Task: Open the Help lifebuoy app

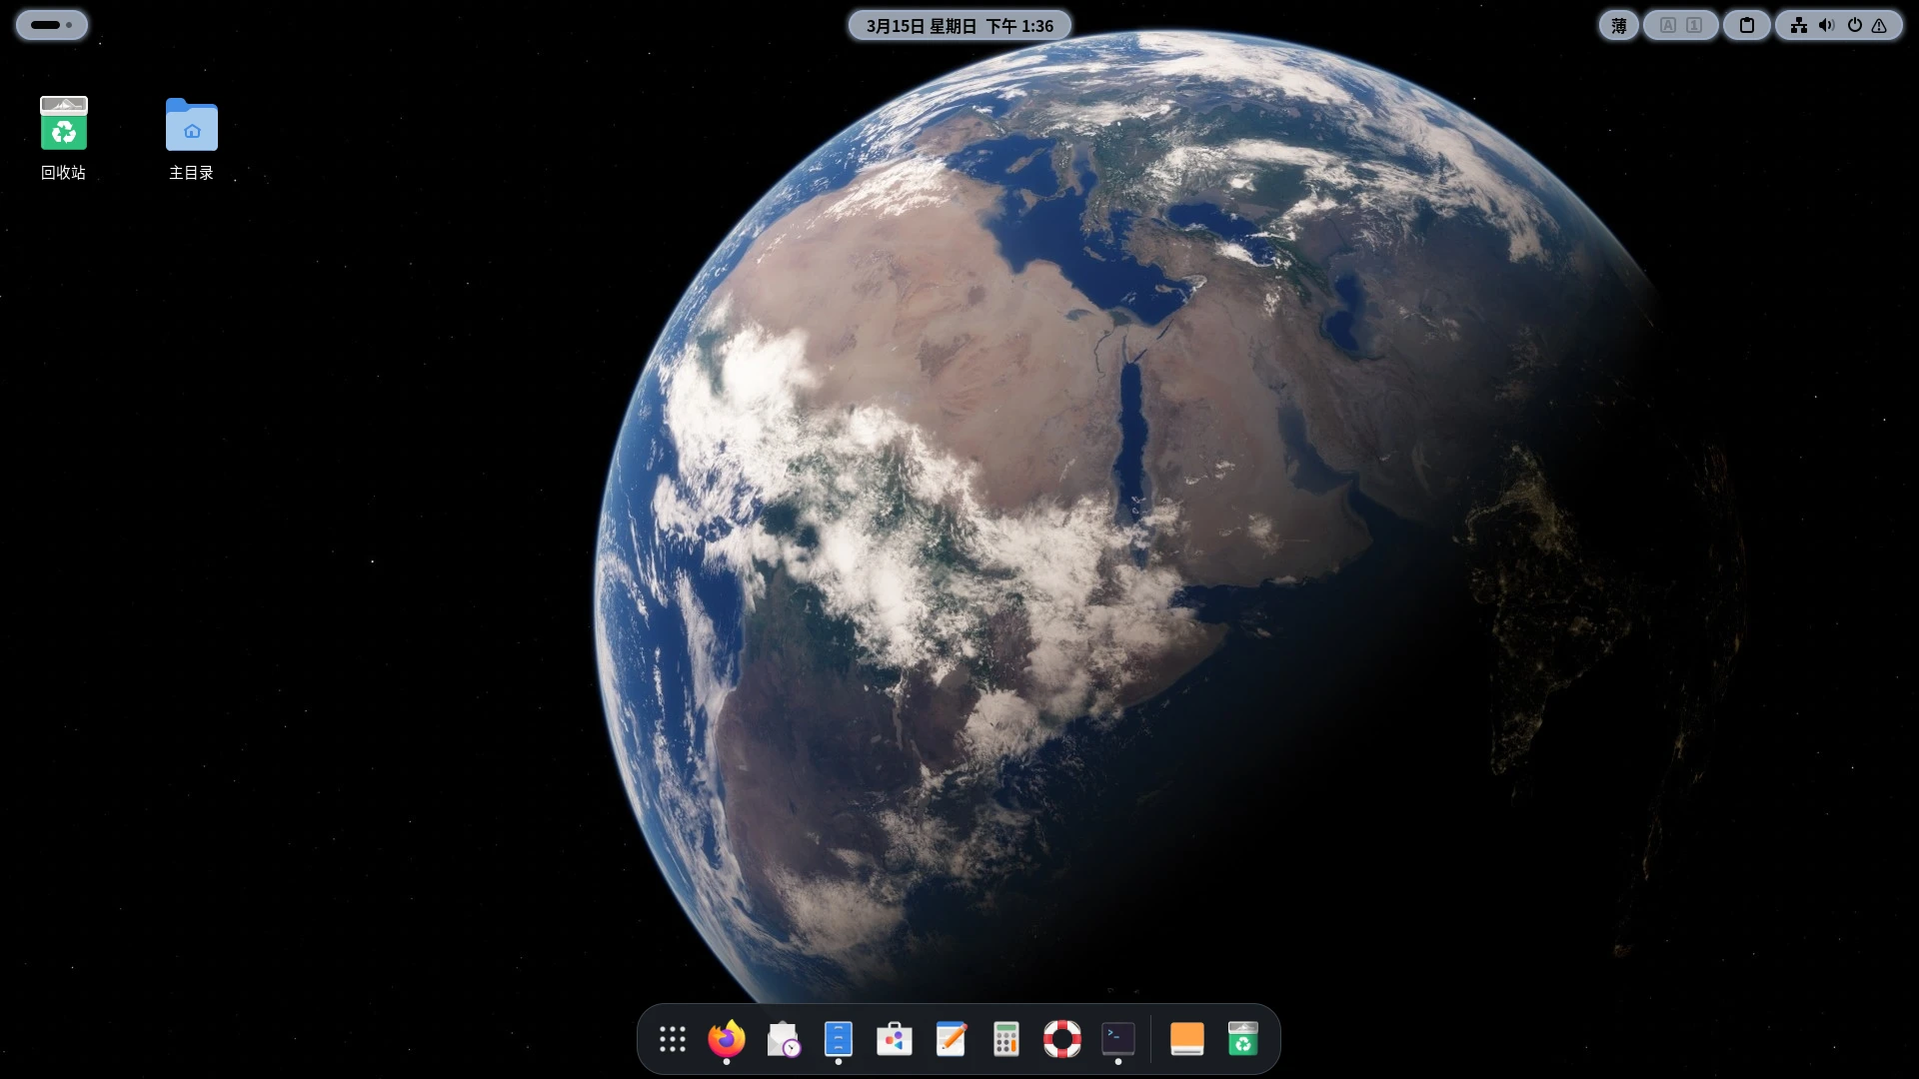Action: 1062,1039
